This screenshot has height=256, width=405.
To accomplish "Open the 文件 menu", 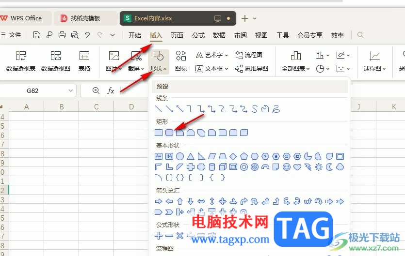I will point(11,35).
